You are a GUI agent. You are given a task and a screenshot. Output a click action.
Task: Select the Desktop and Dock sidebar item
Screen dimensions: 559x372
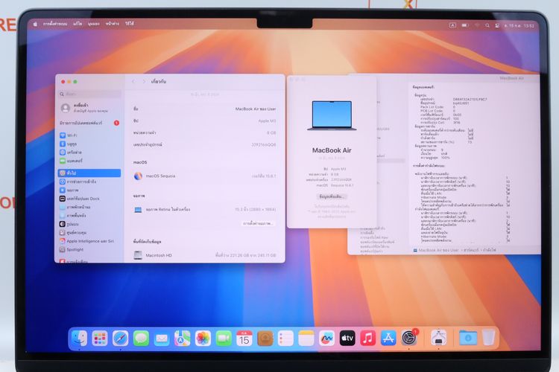tap(89, 199)
